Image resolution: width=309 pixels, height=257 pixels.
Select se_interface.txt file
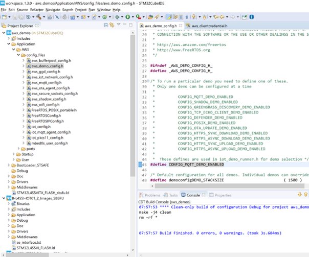[29, 242]
